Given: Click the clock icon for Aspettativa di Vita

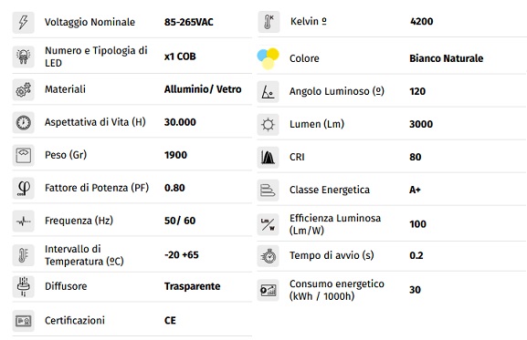Looking at the screenshot, I should (x=23, y=122).
